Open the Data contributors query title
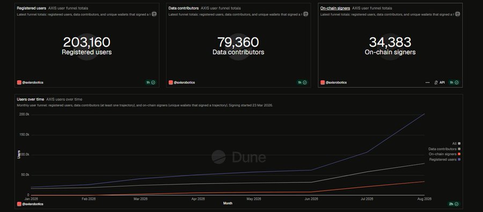This screenshot has width=483, height=212. pos(184,8)
